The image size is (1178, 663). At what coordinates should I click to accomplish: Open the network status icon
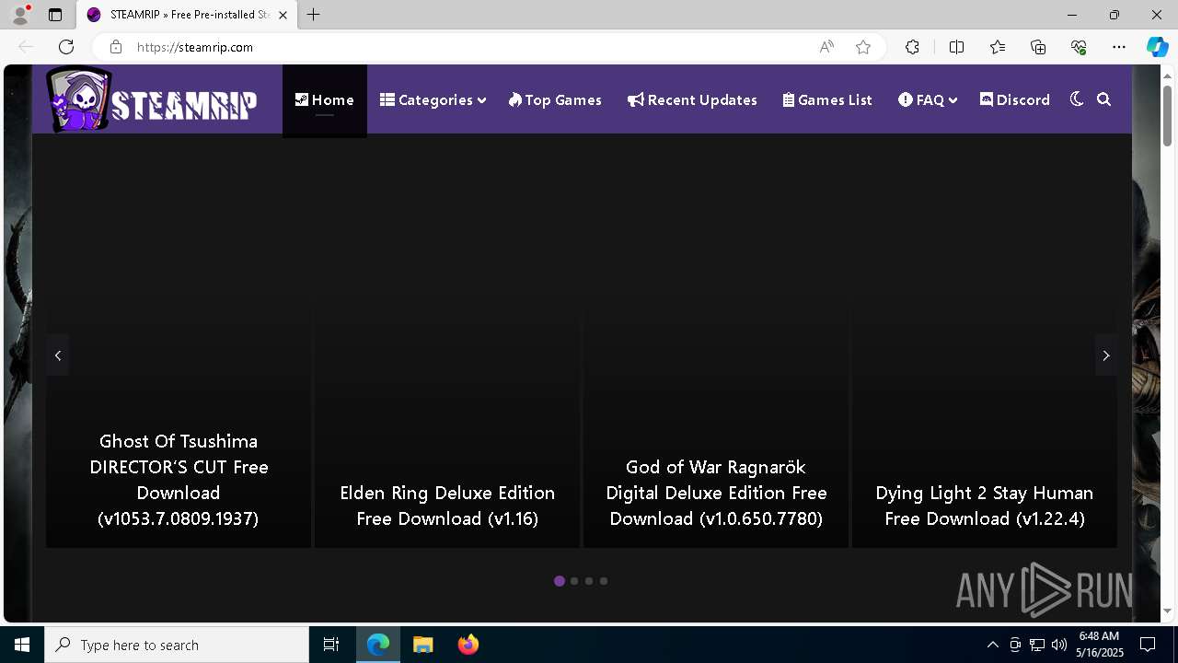coord(1037,645)
